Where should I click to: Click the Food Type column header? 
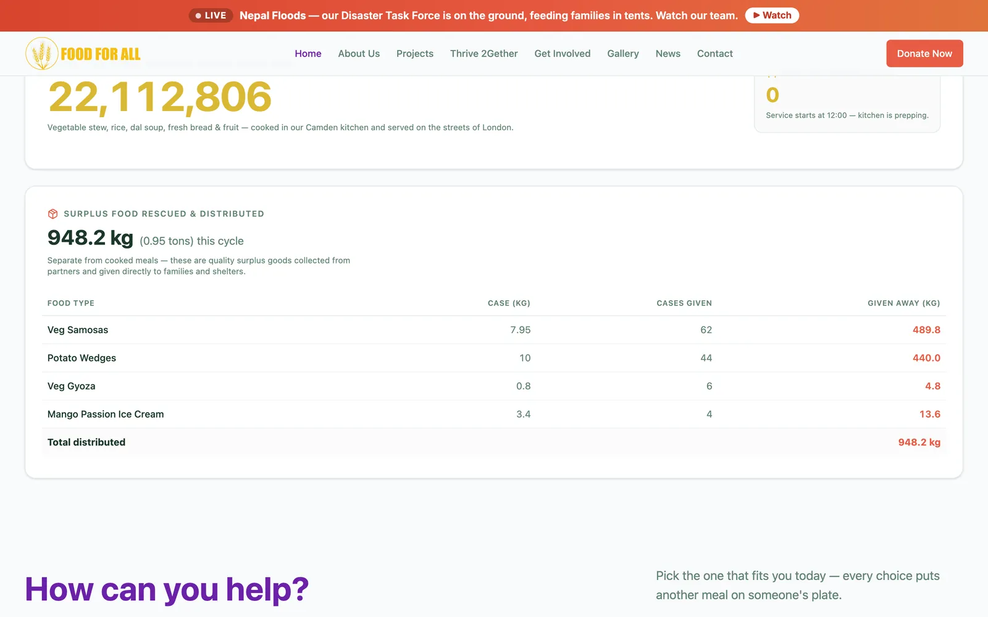71,303
